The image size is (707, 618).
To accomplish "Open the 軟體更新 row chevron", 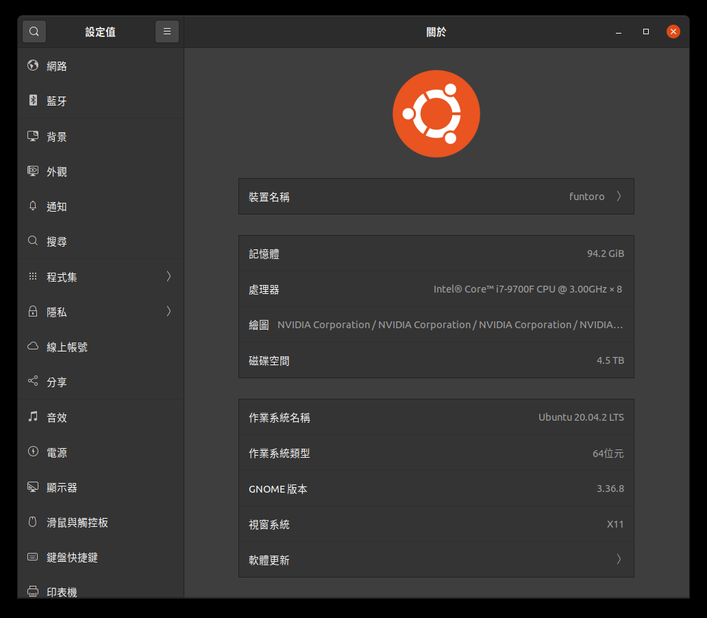I will click(x=619, y=559).
